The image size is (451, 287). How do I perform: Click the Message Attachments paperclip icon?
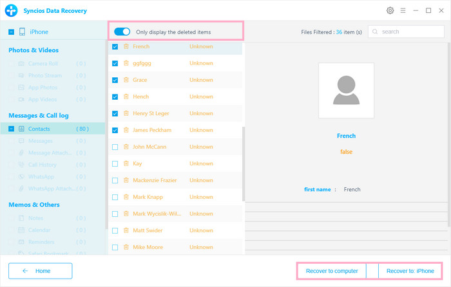(x=21, y=153)
